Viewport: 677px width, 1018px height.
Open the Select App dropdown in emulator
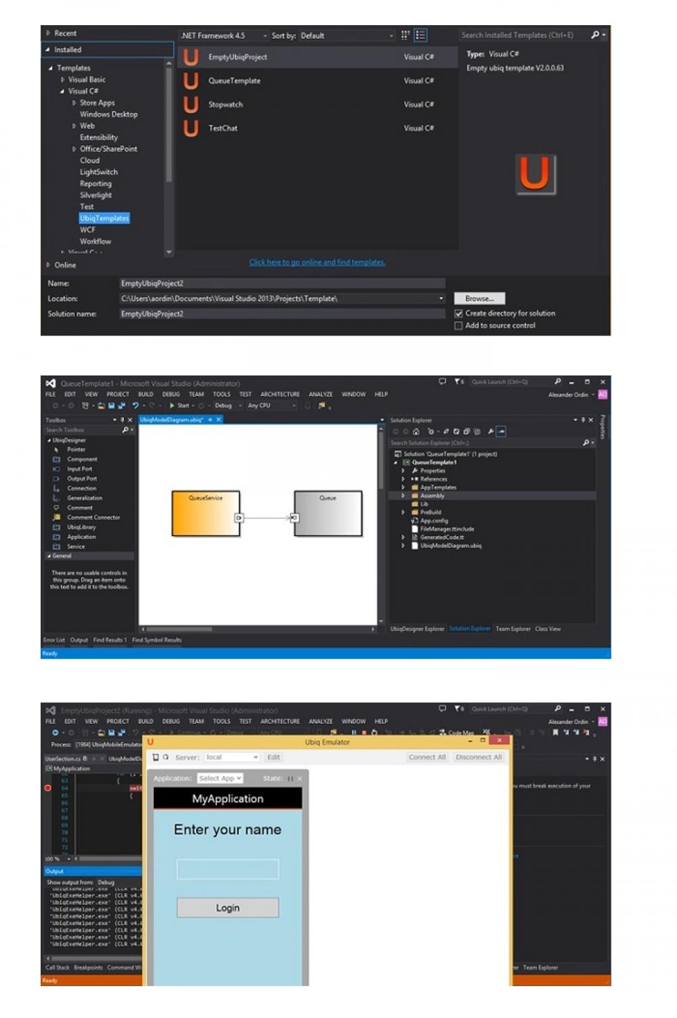point(220,778)
